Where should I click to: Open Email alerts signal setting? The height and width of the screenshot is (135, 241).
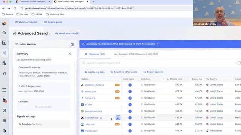pos(44,124)
